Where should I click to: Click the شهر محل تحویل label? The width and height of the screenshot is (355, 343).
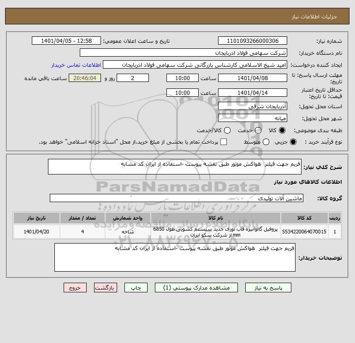click(322, 118)
